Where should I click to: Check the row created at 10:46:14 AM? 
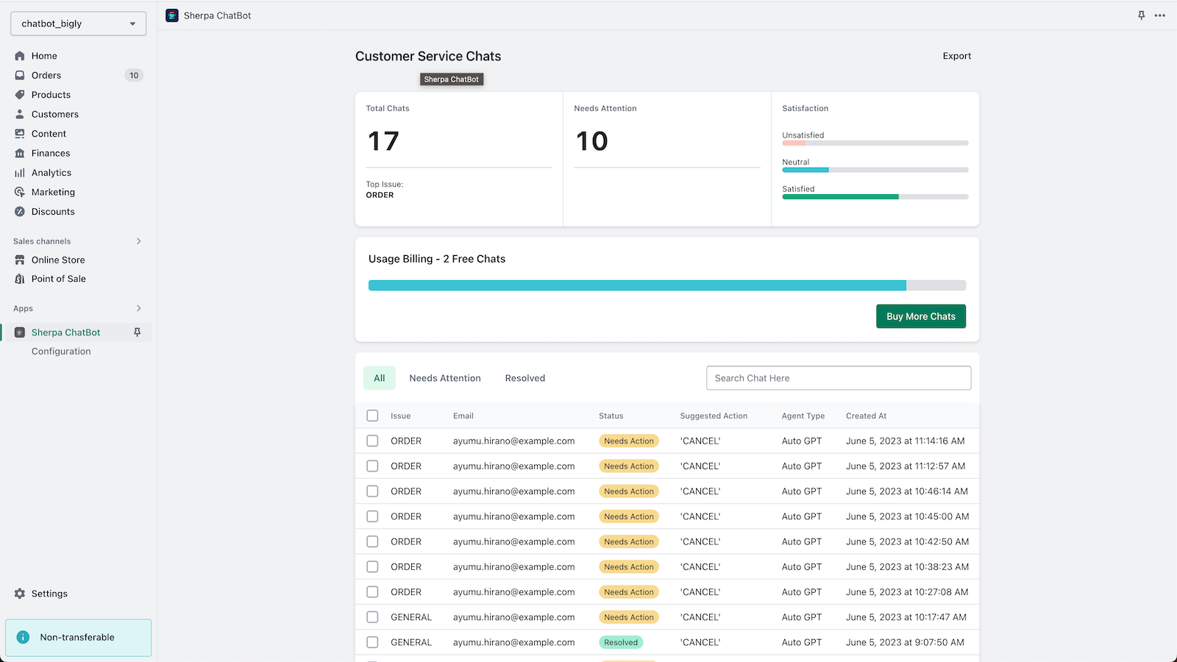pyautogui.click(x=372, y=491)
